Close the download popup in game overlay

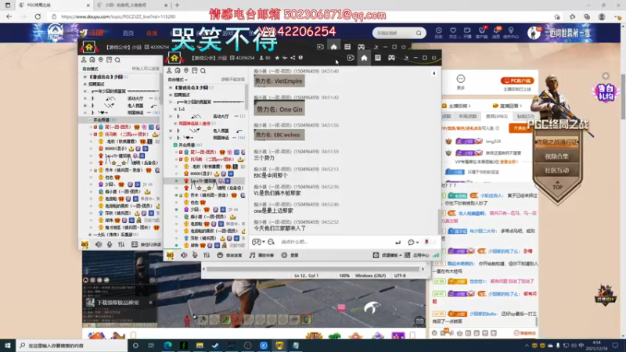pyautogui.click(x=150, y=303)
